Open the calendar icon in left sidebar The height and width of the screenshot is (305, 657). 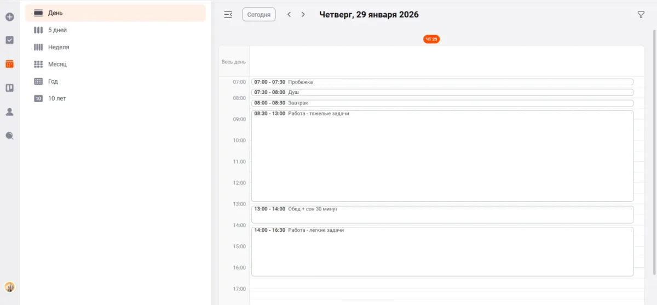click(9, 64)
